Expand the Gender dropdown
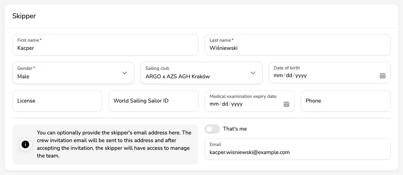This screenshot has width=403, height=175. [x=73, y=73]
